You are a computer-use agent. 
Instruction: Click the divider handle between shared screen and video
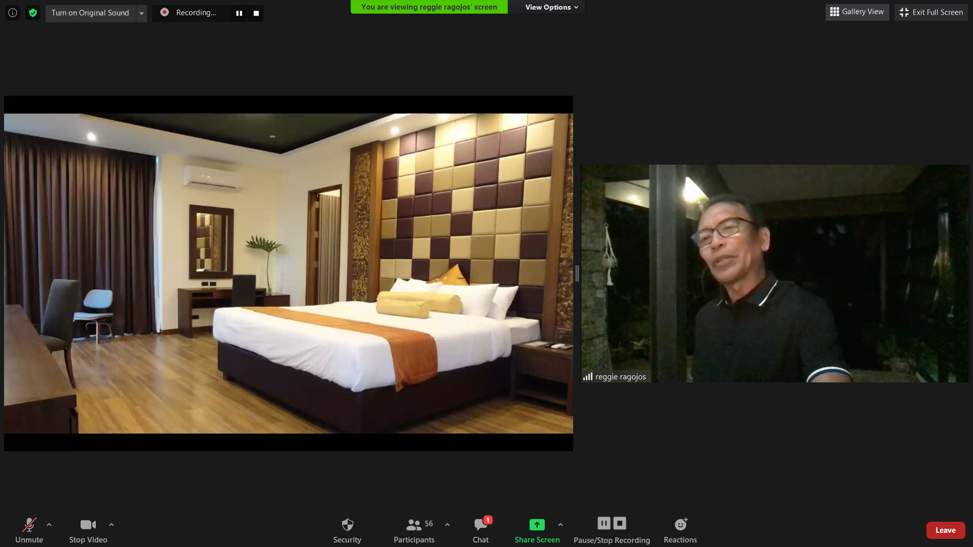coord(577,273)
